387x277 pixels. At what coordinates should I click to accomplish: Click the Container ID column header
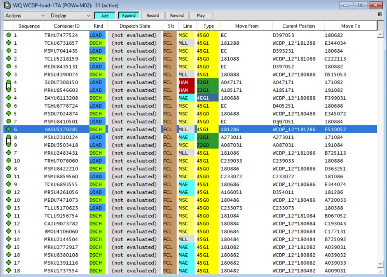pyautogui.click(x=67, y=26)
